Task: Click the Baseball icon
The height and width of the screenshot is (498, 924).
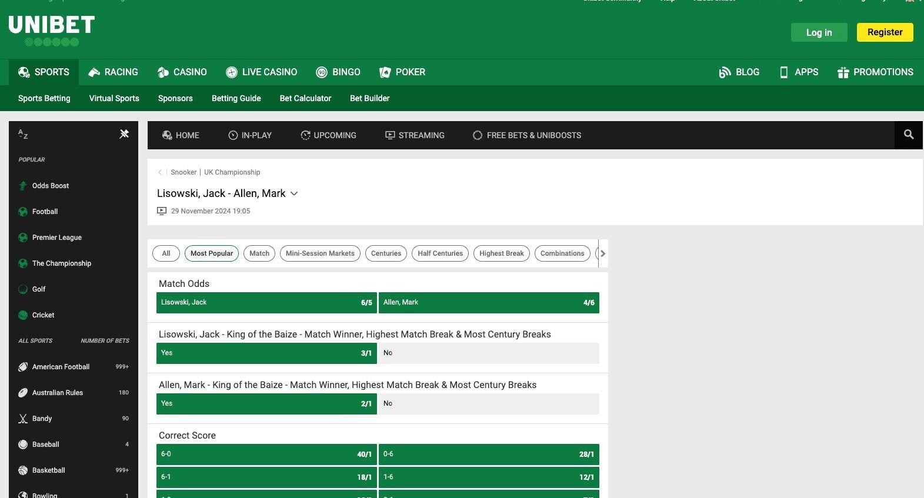Action: pyautogui.click(x=23, y=444)
